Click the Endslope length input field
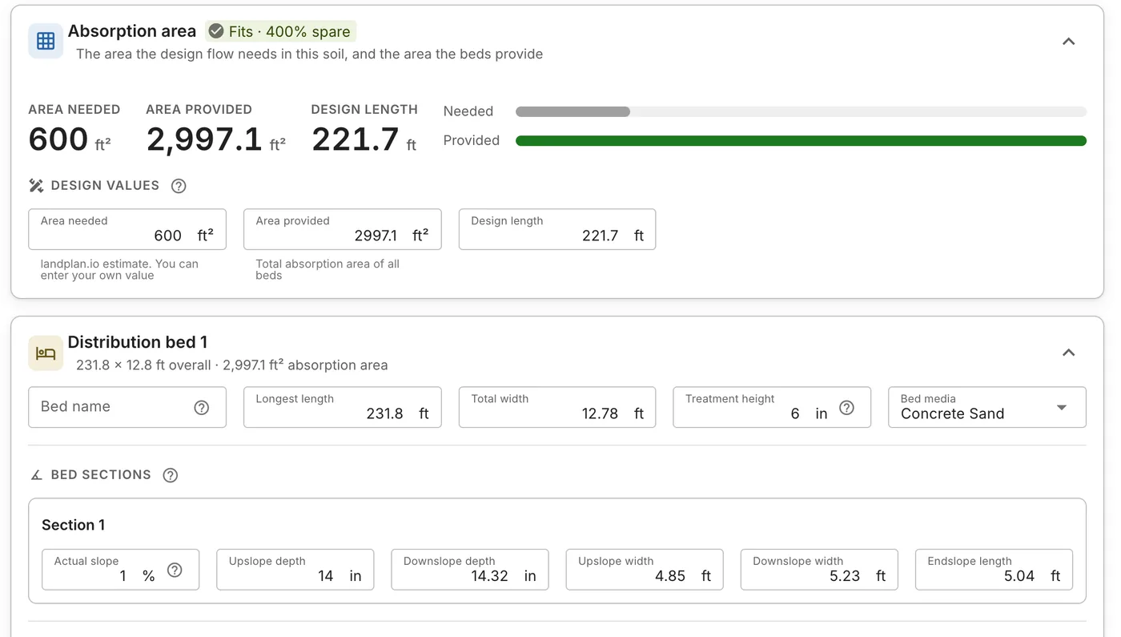Image resolution: width=1121 pixels, height=637 pixels. [x=994, y=570]
